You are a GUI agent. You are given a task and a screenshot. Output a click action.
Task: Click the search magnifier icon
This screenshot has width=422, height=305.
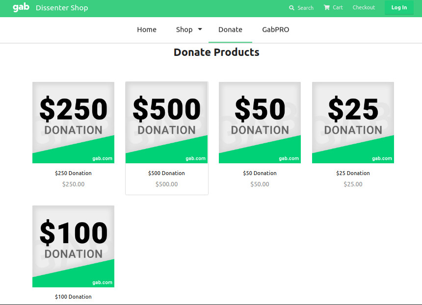[x=292, y=8]
